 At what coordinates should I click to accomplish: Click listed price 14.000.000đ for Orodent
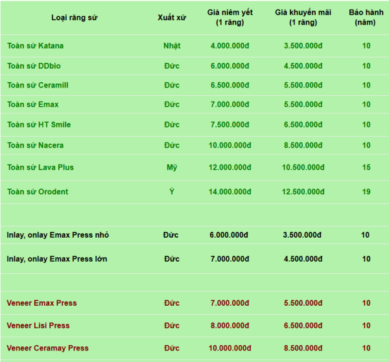[230, 192]
